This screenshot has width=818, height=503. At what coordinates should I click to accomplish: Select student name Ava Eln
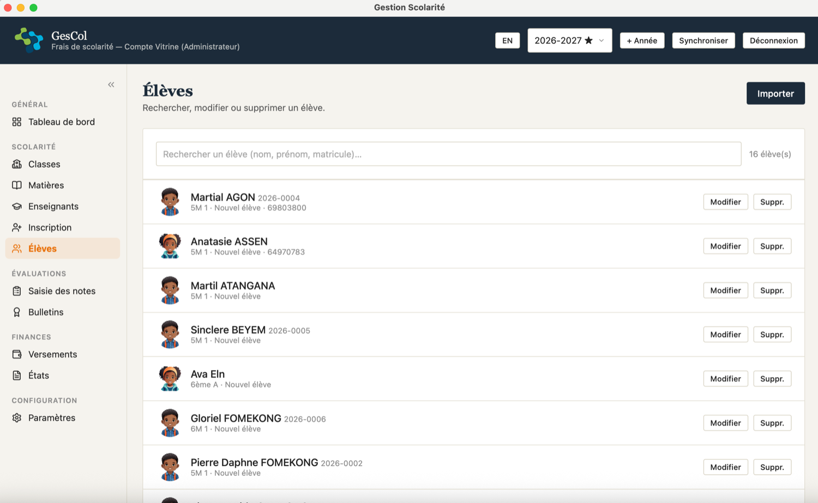click(208, 374)
